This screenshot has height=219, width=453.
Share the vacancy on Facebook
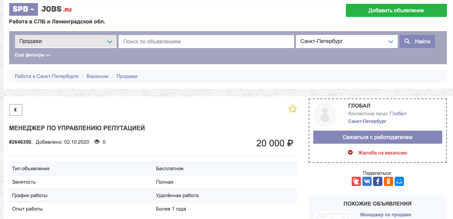(378, 181)
